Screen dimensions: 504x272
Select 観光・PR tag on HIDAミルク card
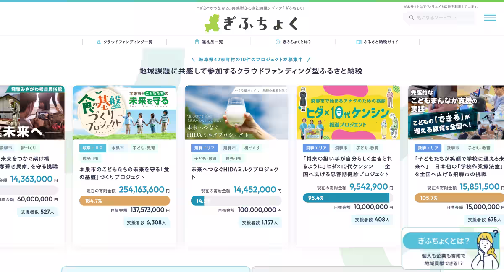pyautogui.click(x=234, y=159)
